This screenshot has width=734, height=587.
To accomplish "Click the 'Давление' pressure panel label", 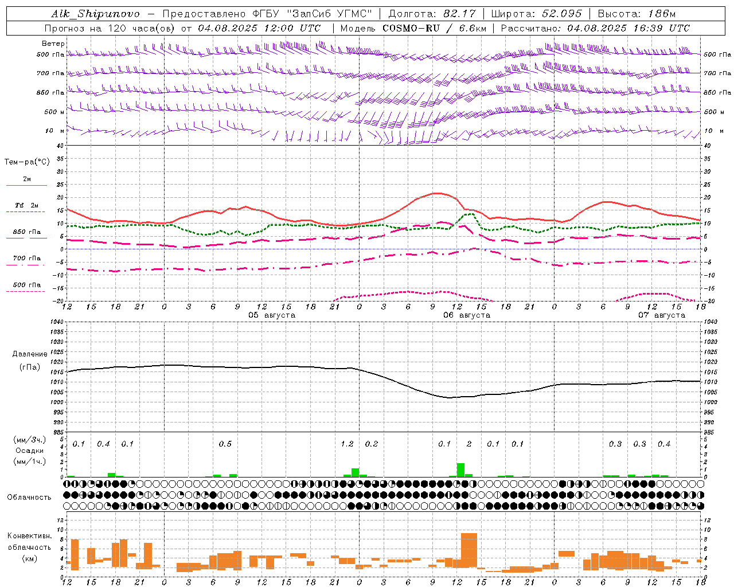I will (x=30, y=354).
